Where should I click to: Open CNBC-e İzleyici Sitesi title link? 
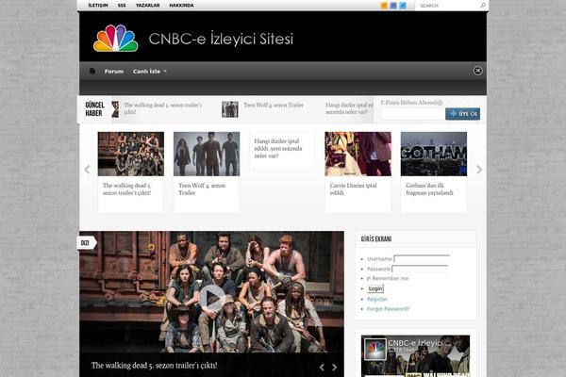(221, 39)
